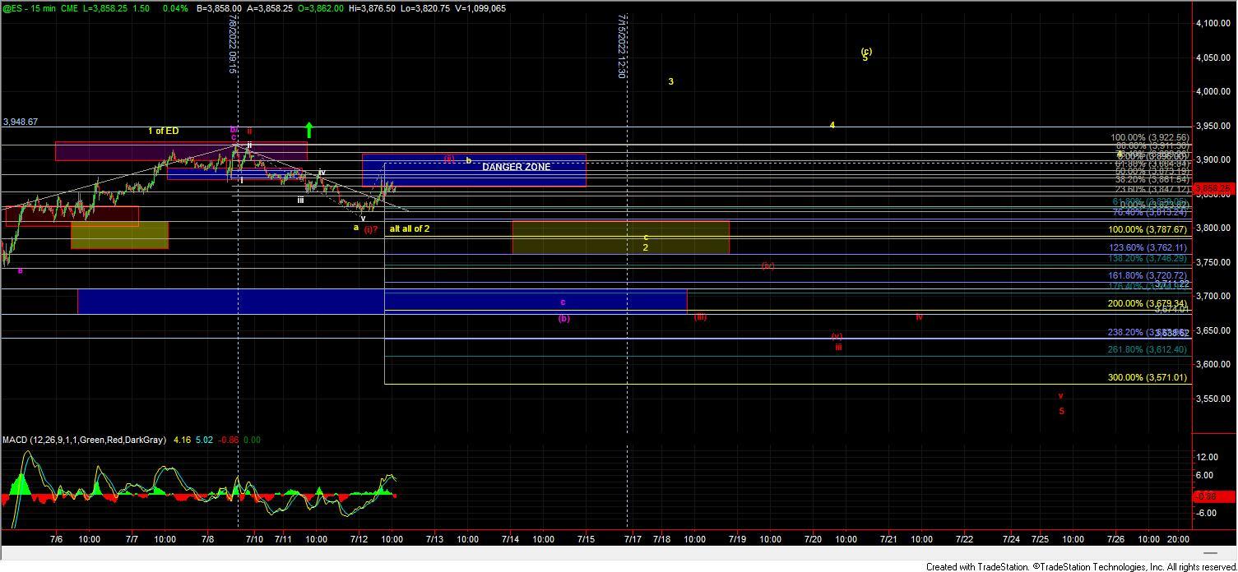The width and height of the screenshot is (1238, 572).
Task: Click the volume 'V=1,099,065' value
Action: pyautogui.click(x=480, y=8)
